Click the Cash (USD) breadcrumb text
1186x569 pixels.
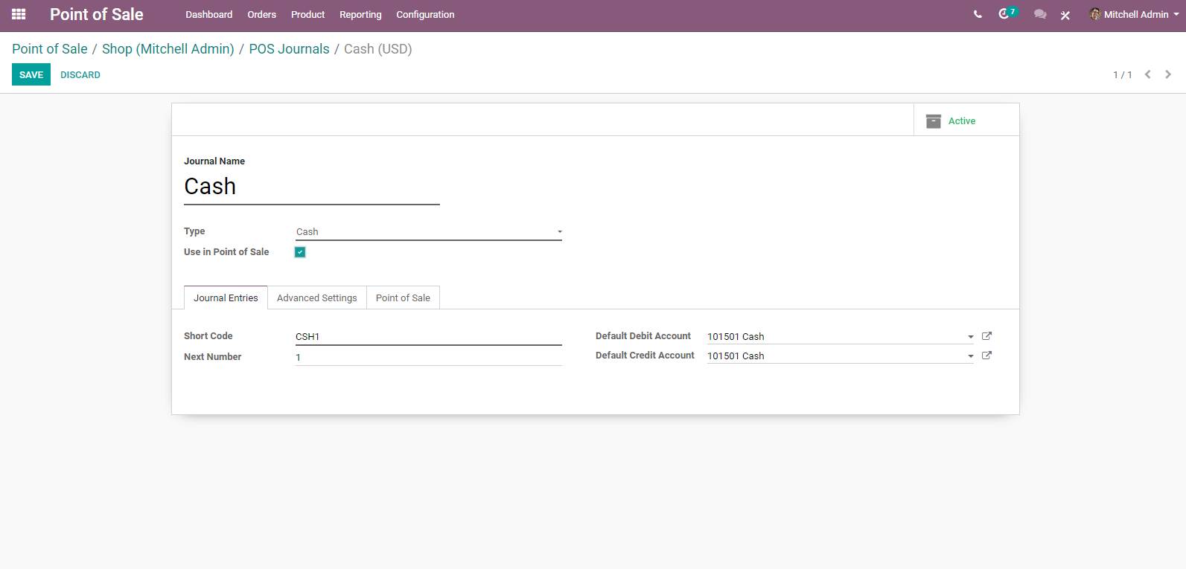click(x=378, y=49)
